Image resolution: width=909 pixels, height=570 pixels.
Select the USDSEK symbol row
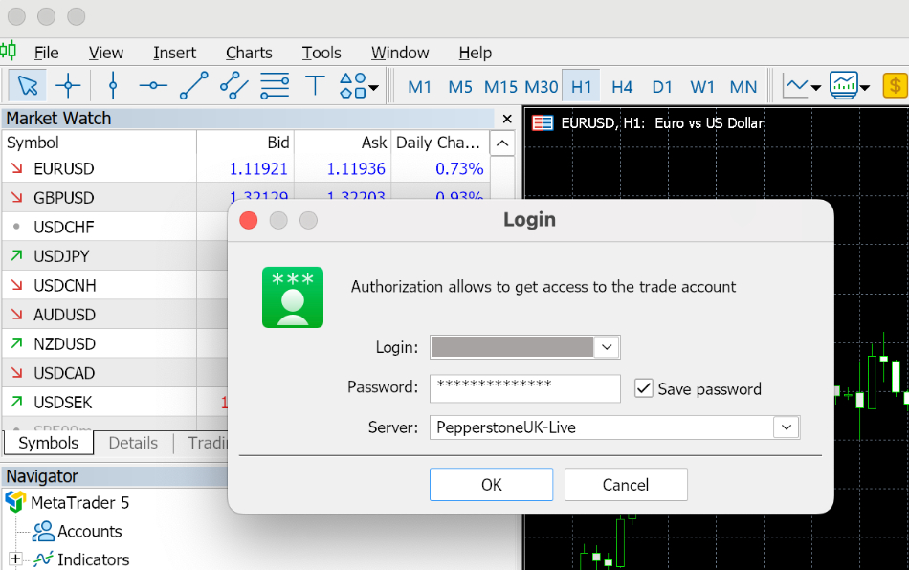(115, 402)
